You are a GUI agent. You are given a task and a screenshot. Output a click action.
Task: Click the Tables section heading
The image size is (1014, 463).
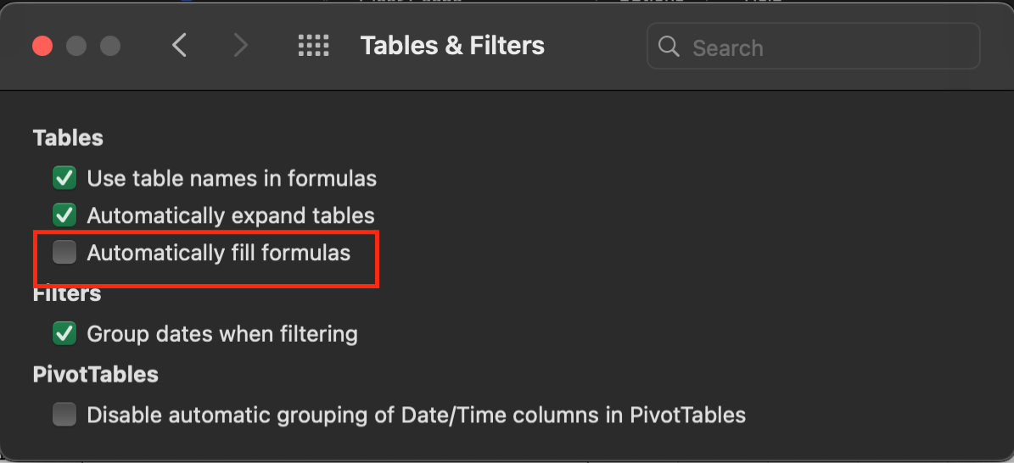coord(68,137)
